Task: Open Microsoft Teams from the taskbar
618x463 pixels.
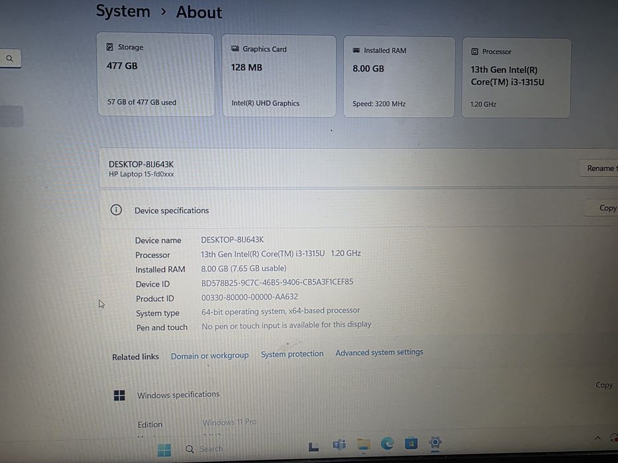Action: coord(339,445)
